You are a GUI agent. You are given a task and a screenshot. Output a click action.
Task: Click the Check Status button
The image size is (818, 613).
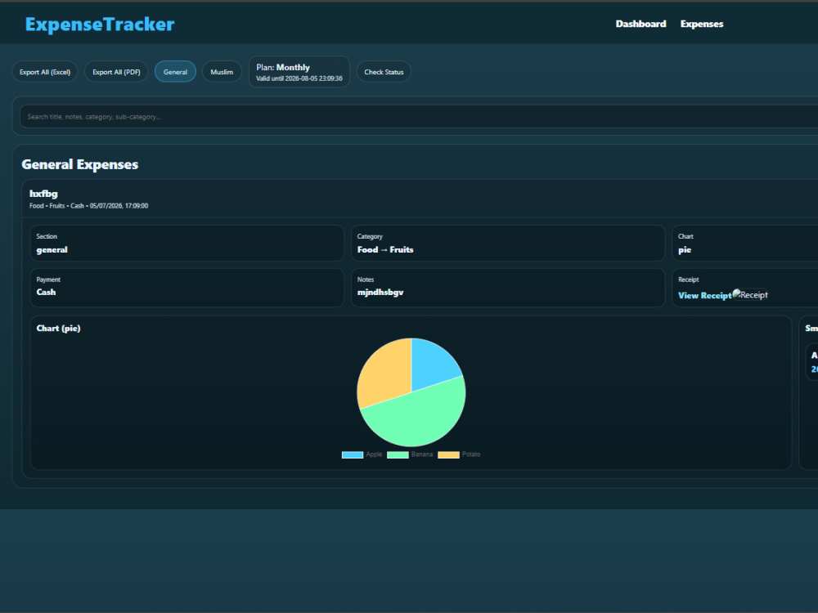click(384, 72)
